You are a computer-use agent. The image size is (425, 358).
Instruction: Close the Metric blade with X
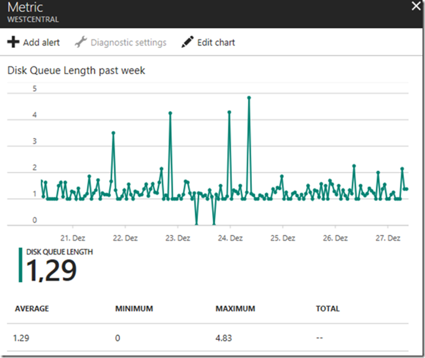click(x=416, y=6)
